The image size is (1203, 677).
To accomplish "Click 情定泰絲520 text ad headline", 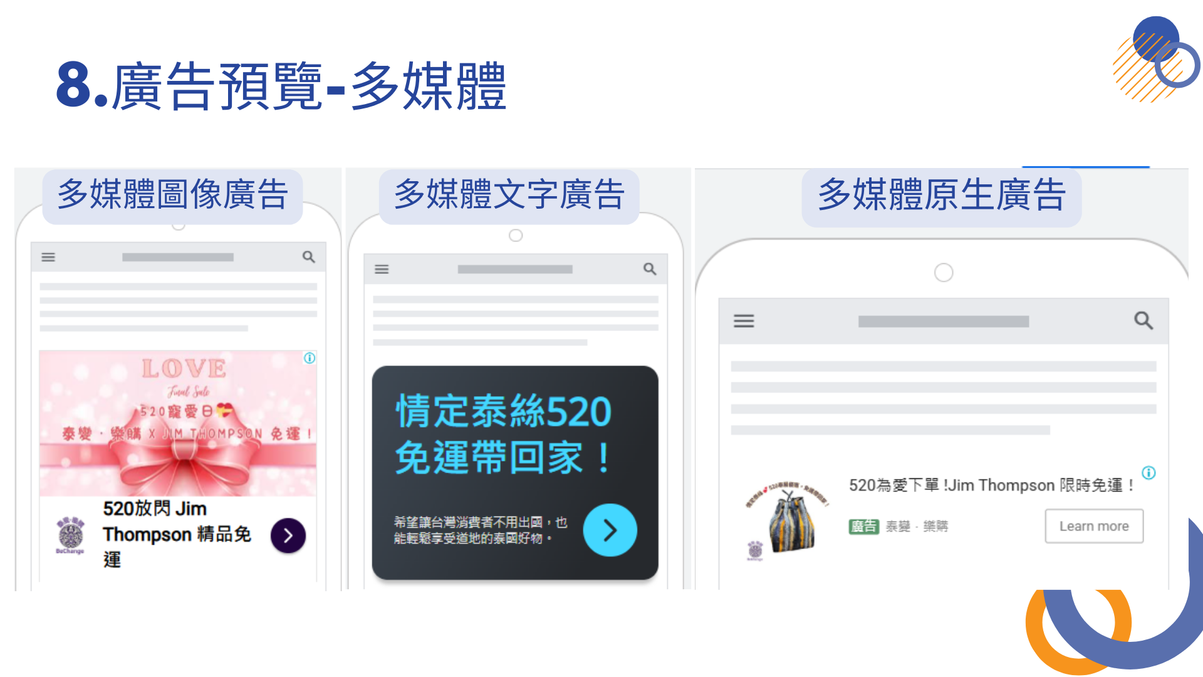I will tap(503, 434).
